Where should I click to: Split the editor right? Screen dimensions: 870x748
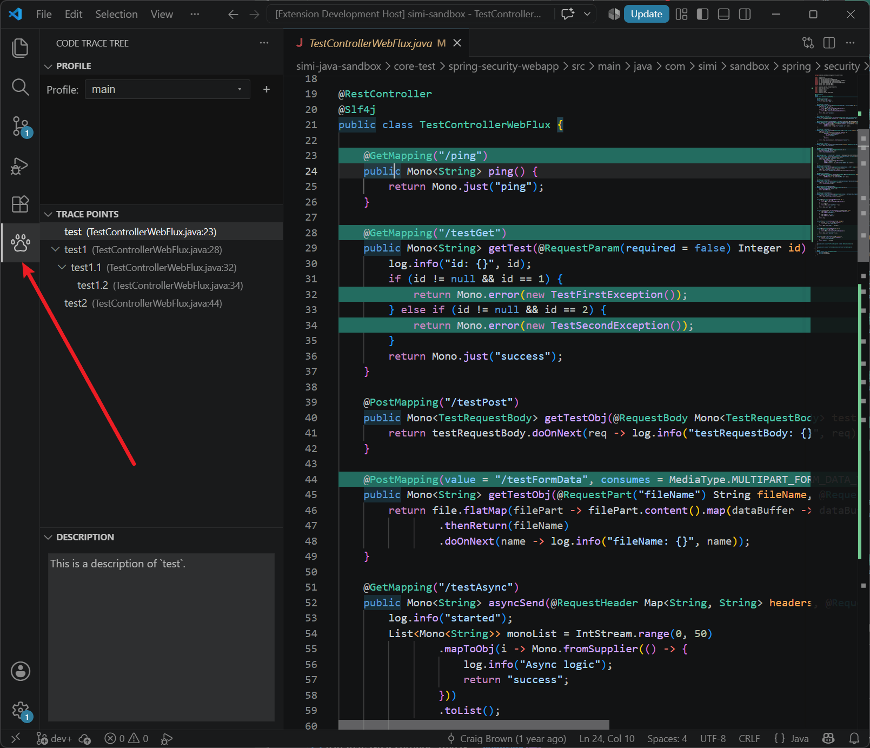pos(829,43)
